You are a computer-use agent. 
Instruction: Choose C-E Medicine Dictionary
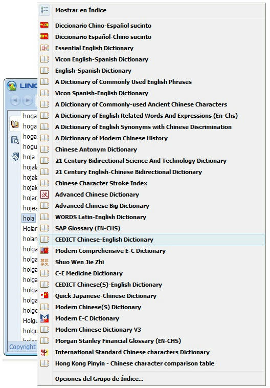click(x=151, y=273)
